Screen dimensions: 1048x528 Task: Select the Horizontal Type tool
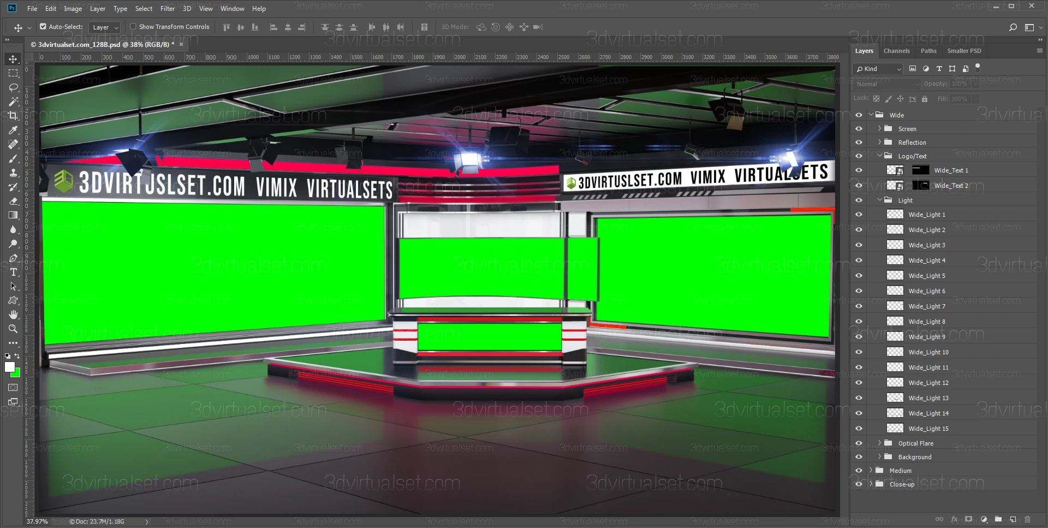(x=13, y=272)
